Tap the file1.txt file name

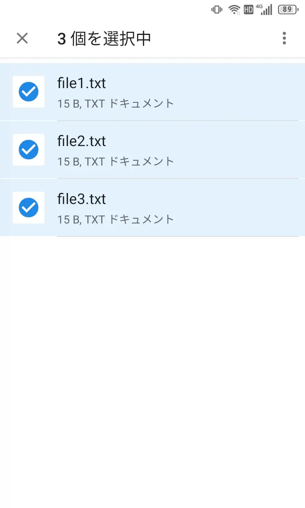(x=81, y=83)
